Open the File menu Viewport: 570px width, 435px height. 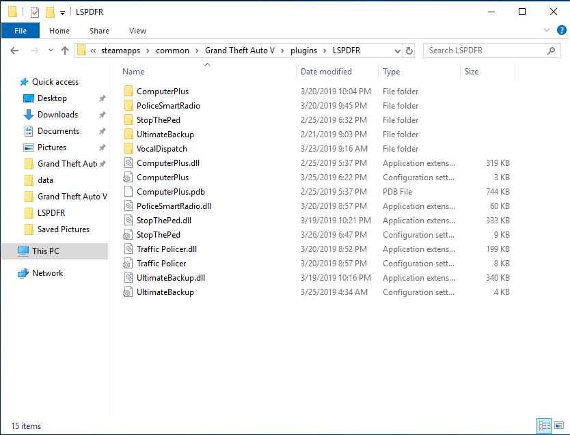(21, 31)
